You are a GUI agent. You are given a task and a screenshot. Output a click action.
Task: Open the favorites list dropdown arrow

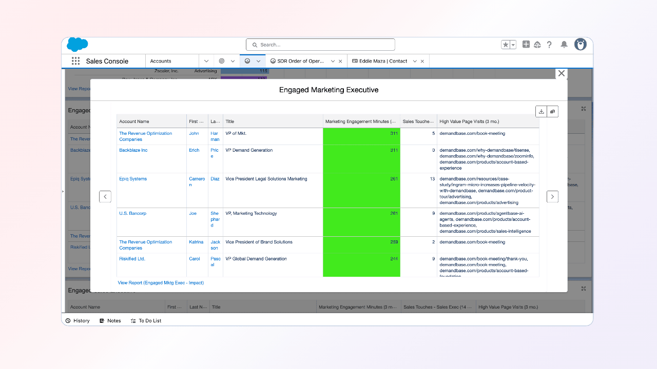513,45
